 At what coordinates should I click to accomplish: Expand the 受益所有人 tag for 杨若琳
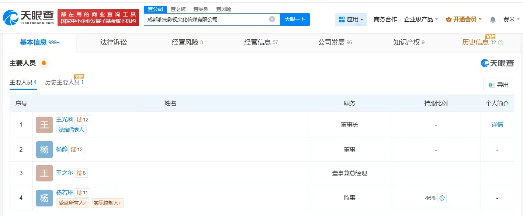pyautogui.click(x=72, y=203)
